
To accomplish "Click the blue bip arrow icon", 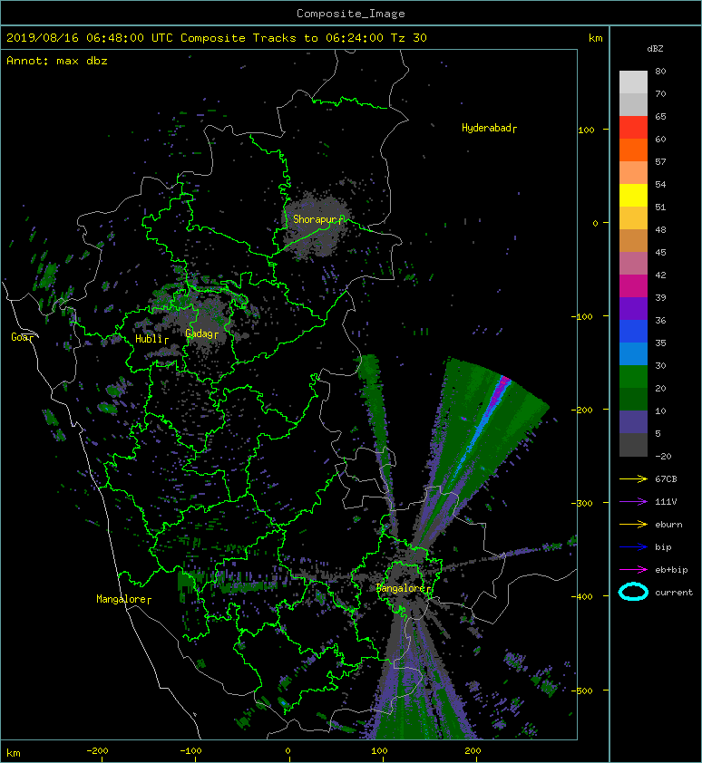I will pyautogui.click(x=633, y=547).
